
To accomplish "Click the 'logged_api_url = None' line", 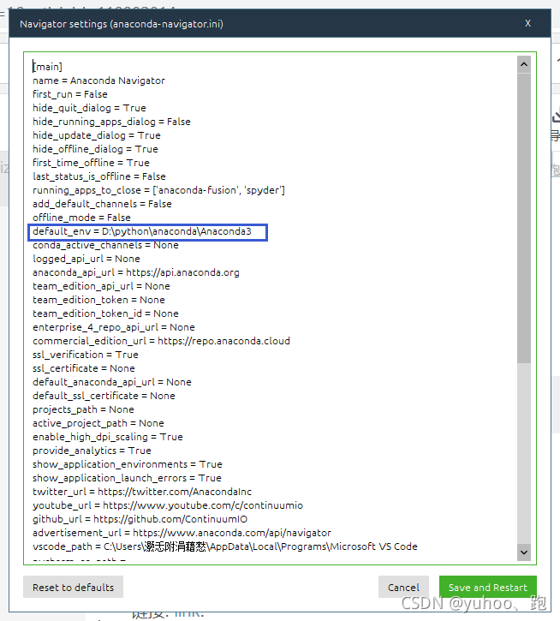I will coord(86,259).
